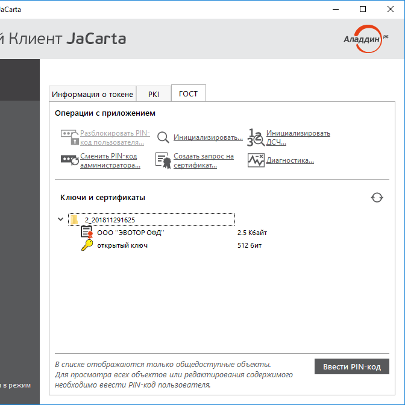Click Создать запрос на сертификат... link
This screenshot has height=405, width=405.
pos(204,160)
